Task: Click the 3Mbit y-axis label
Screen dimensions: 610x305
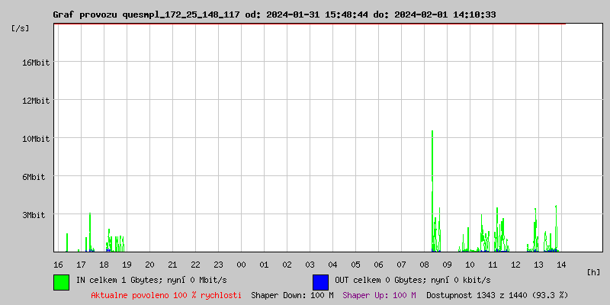Action: click(x=35, y=215)
